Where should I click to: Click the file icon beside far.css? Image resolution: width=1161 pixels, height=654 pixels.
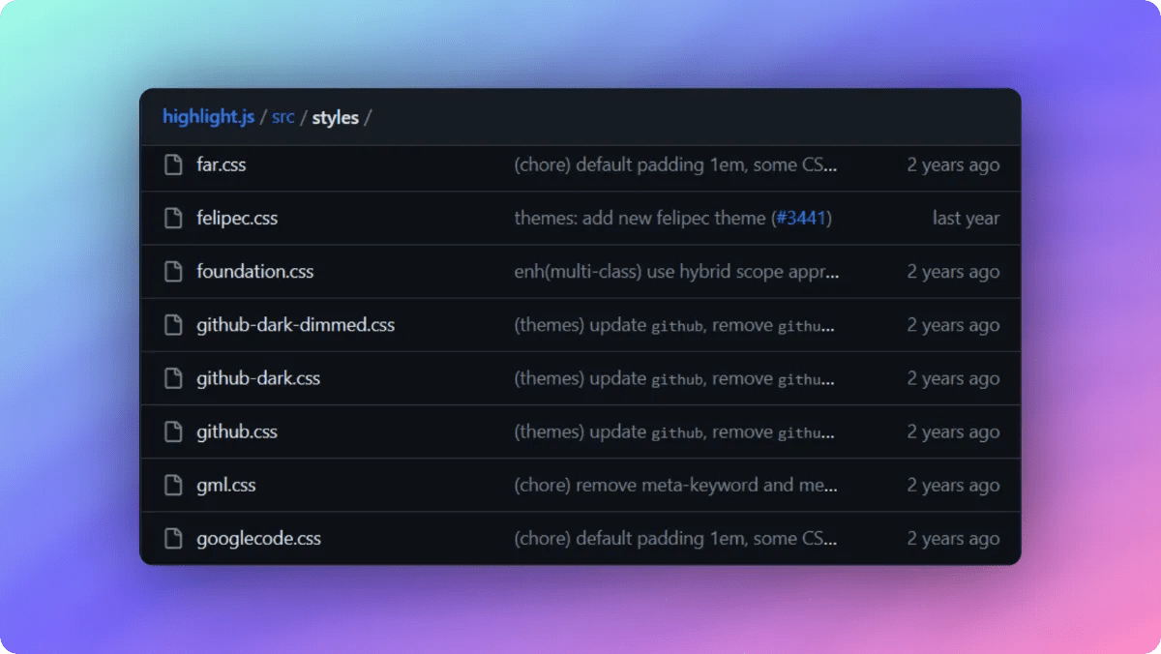click(x=174, y=164)
